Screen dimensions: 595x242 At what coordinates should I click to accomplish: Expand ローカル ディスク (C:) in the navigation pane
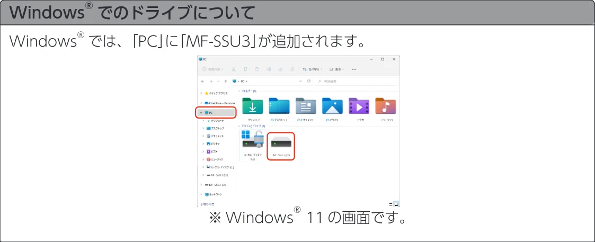click(x=203, y=167)
